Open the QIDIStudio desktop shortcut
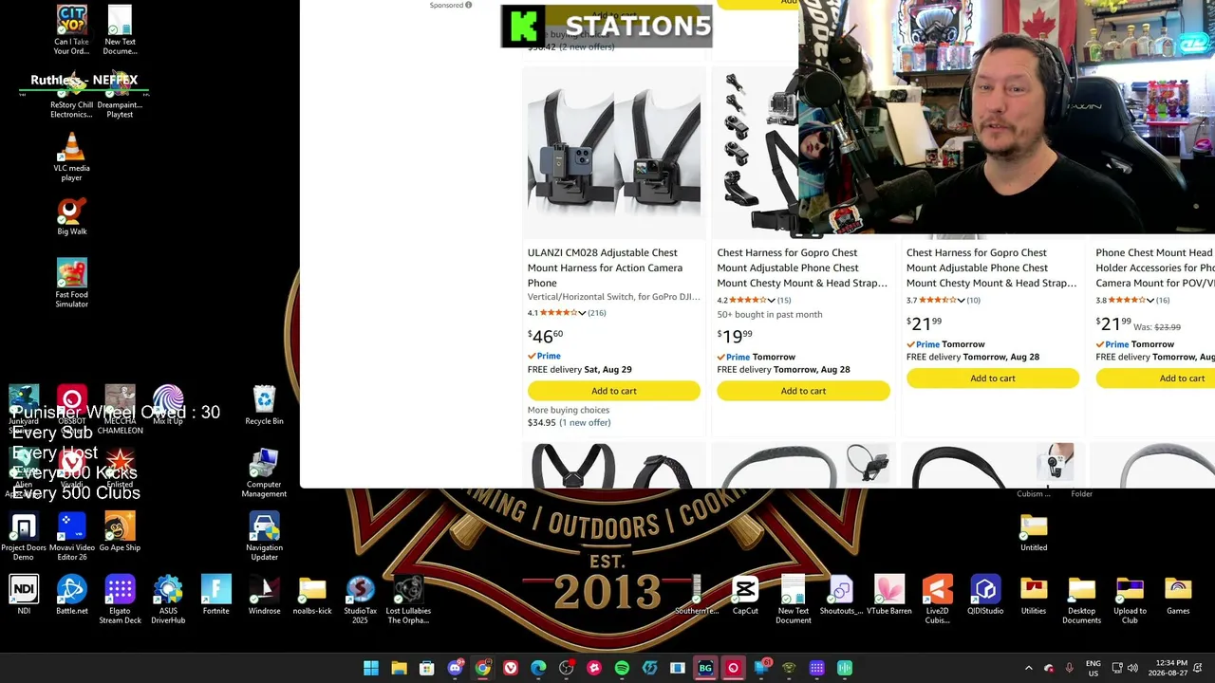 click(985, 596)
